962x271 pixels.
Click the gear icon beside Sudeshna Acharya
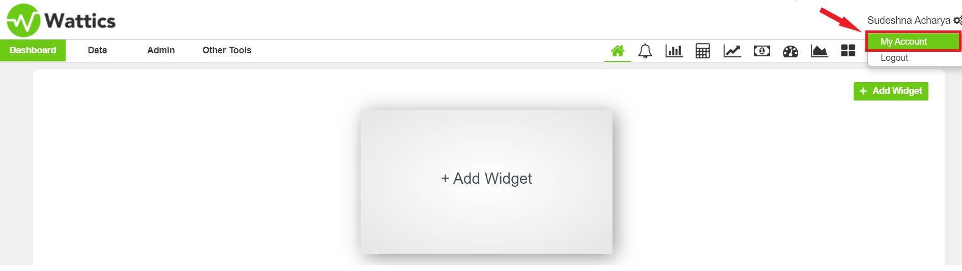click(957, 20)
